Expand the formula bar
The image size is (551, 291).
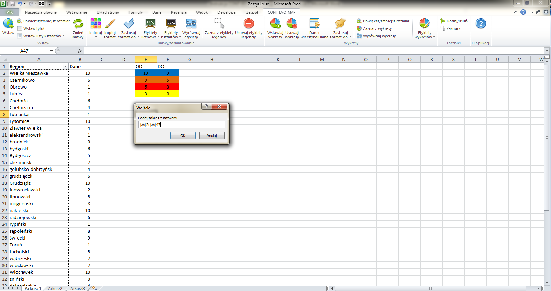[547, 51]
